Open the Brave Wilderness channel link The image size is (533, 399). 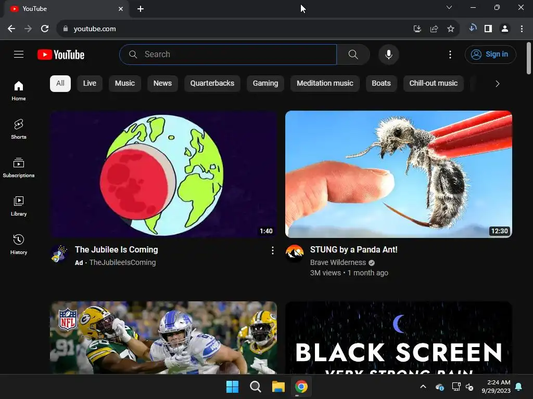point(338,262)
